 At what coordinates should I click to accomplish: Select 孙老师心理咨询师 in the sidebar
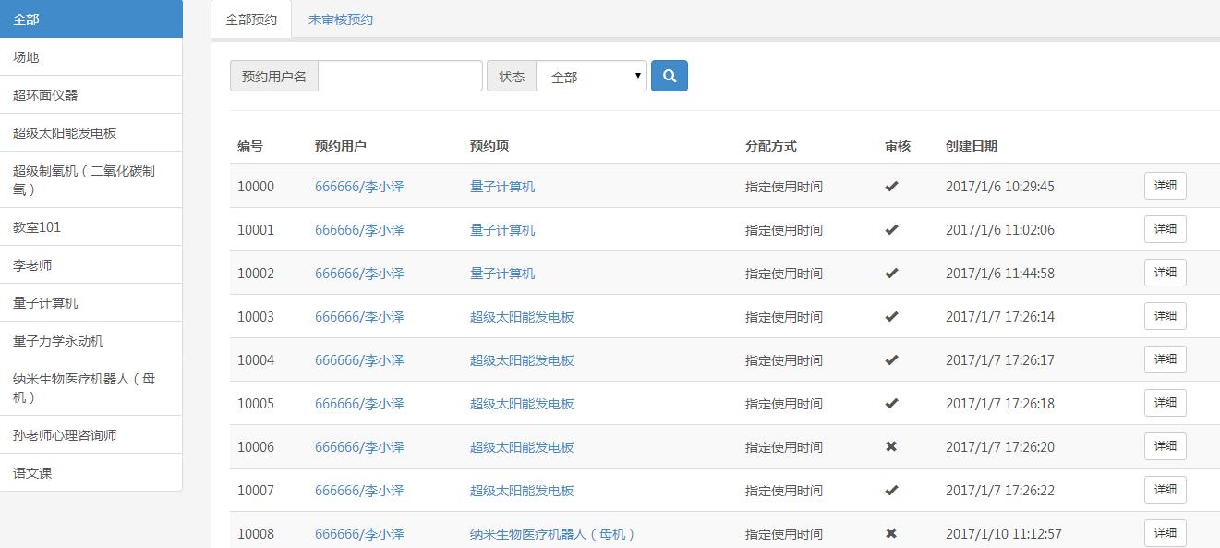pyautogui.click(x=91, y=434)
